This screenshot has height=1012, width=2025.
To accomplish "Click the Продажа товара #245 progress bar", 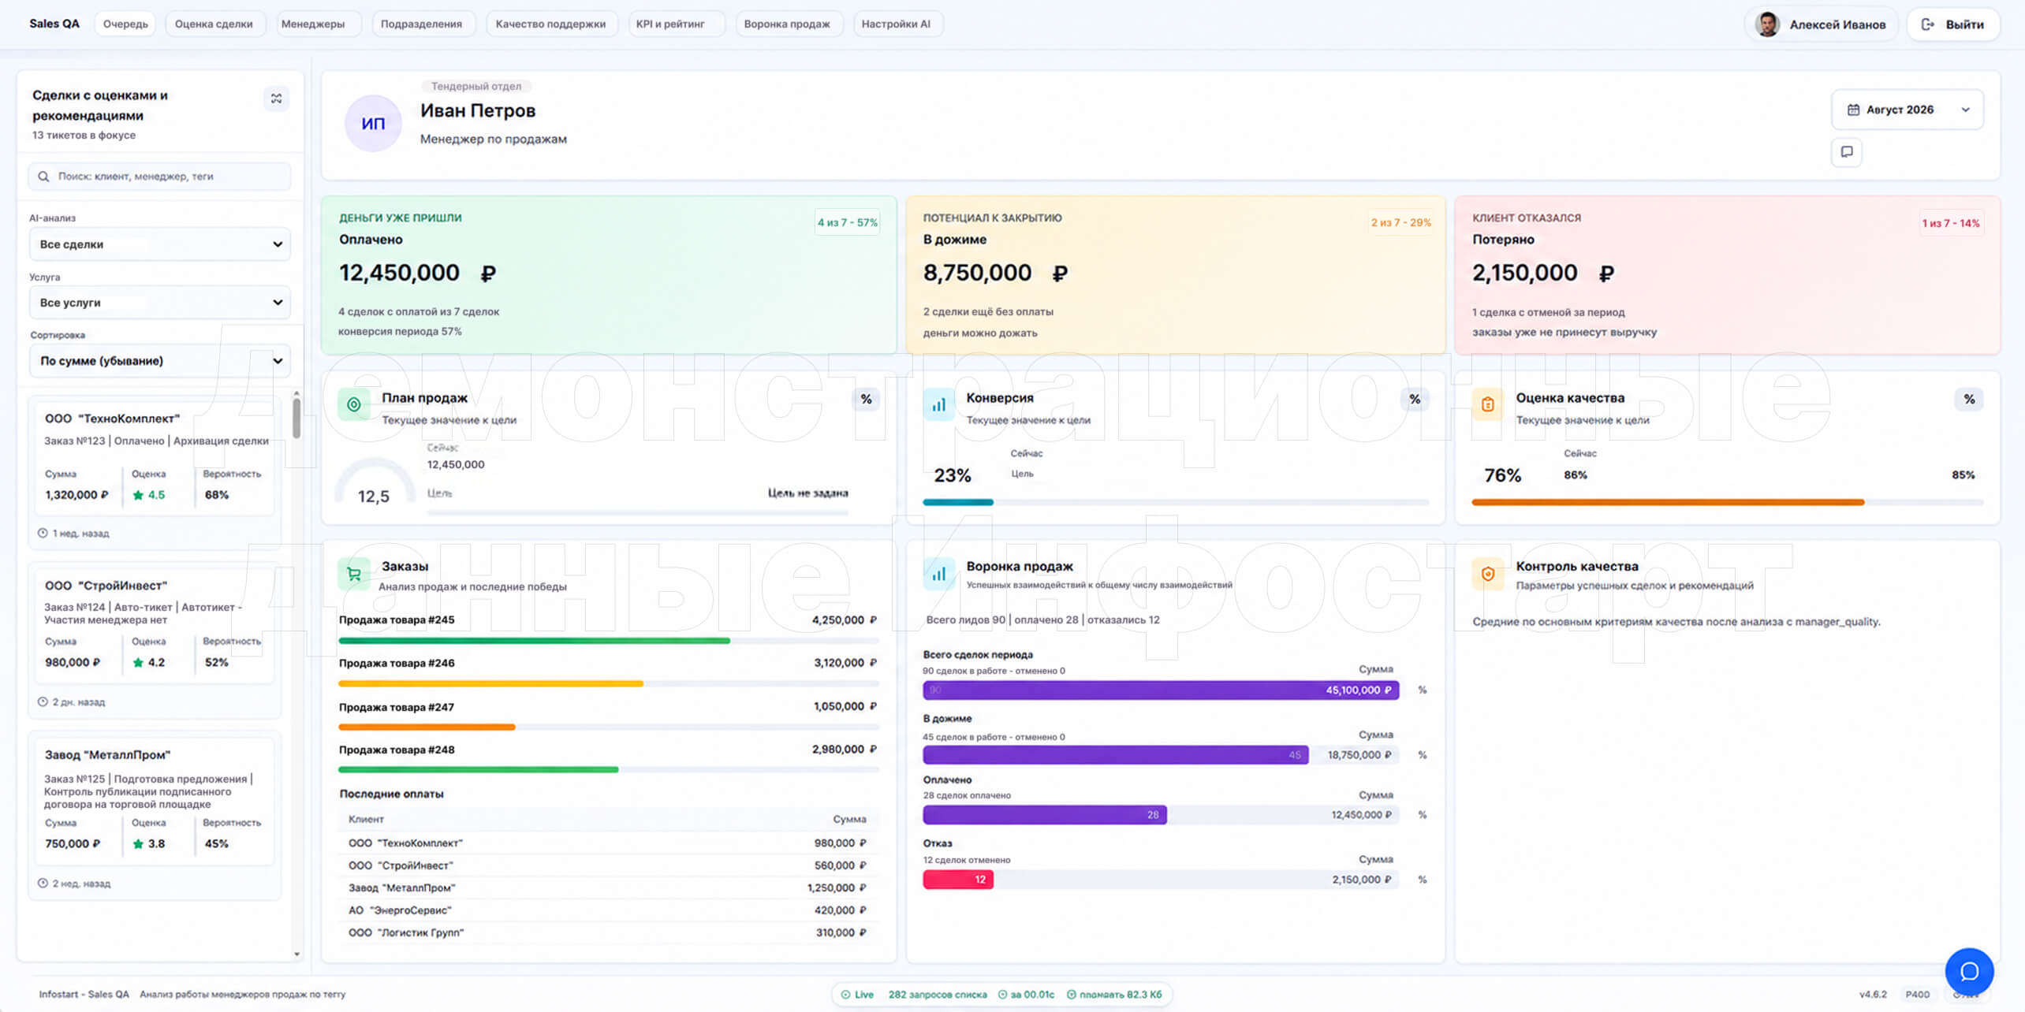I will click(x=608, y=641).
